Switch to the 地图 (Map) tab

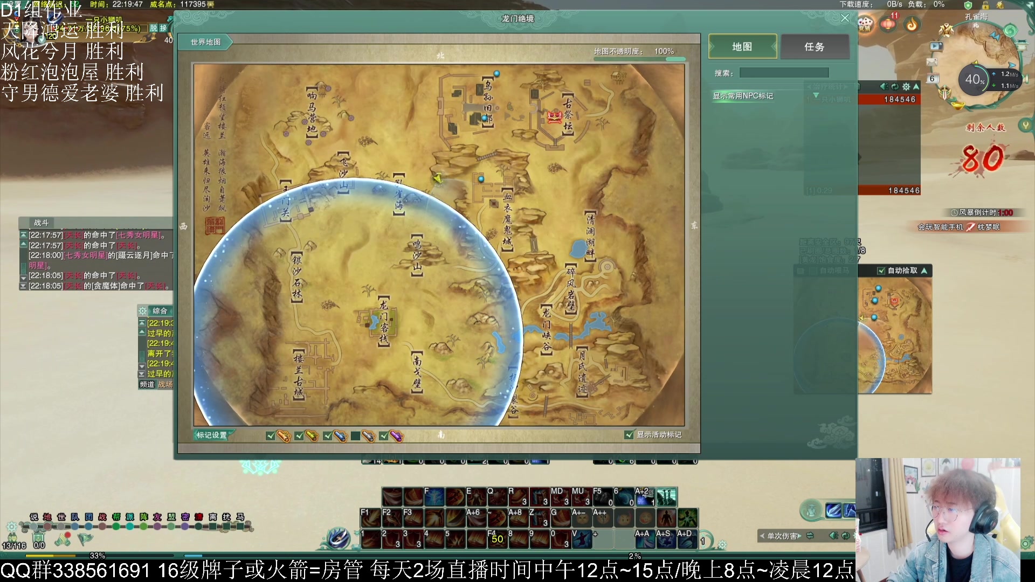pos(742,47)
